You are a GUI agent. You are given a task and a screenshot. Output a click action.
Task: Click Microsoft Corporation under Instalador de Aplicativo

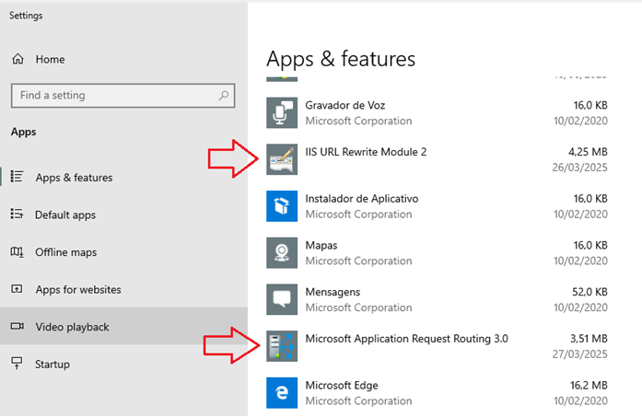point(358,214)
